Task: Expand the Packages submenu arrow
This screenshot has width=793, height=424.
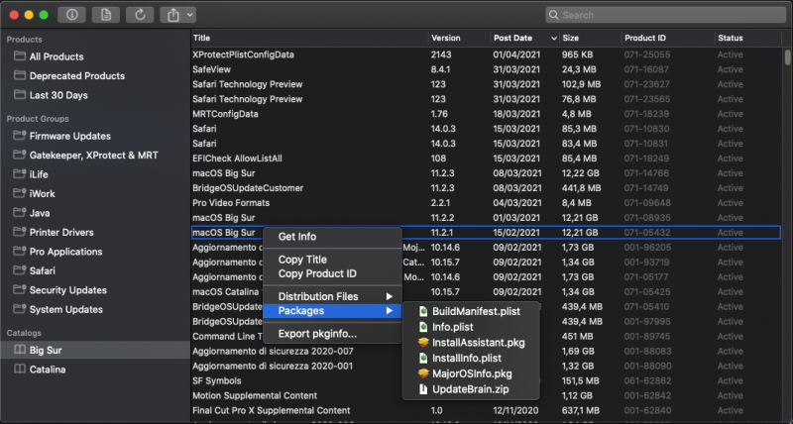Action: click(x=390, y=311)
